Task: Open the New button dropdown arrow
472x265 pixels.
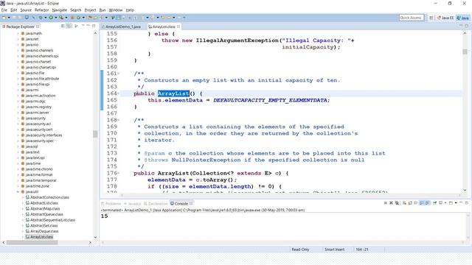Action: 9,18
